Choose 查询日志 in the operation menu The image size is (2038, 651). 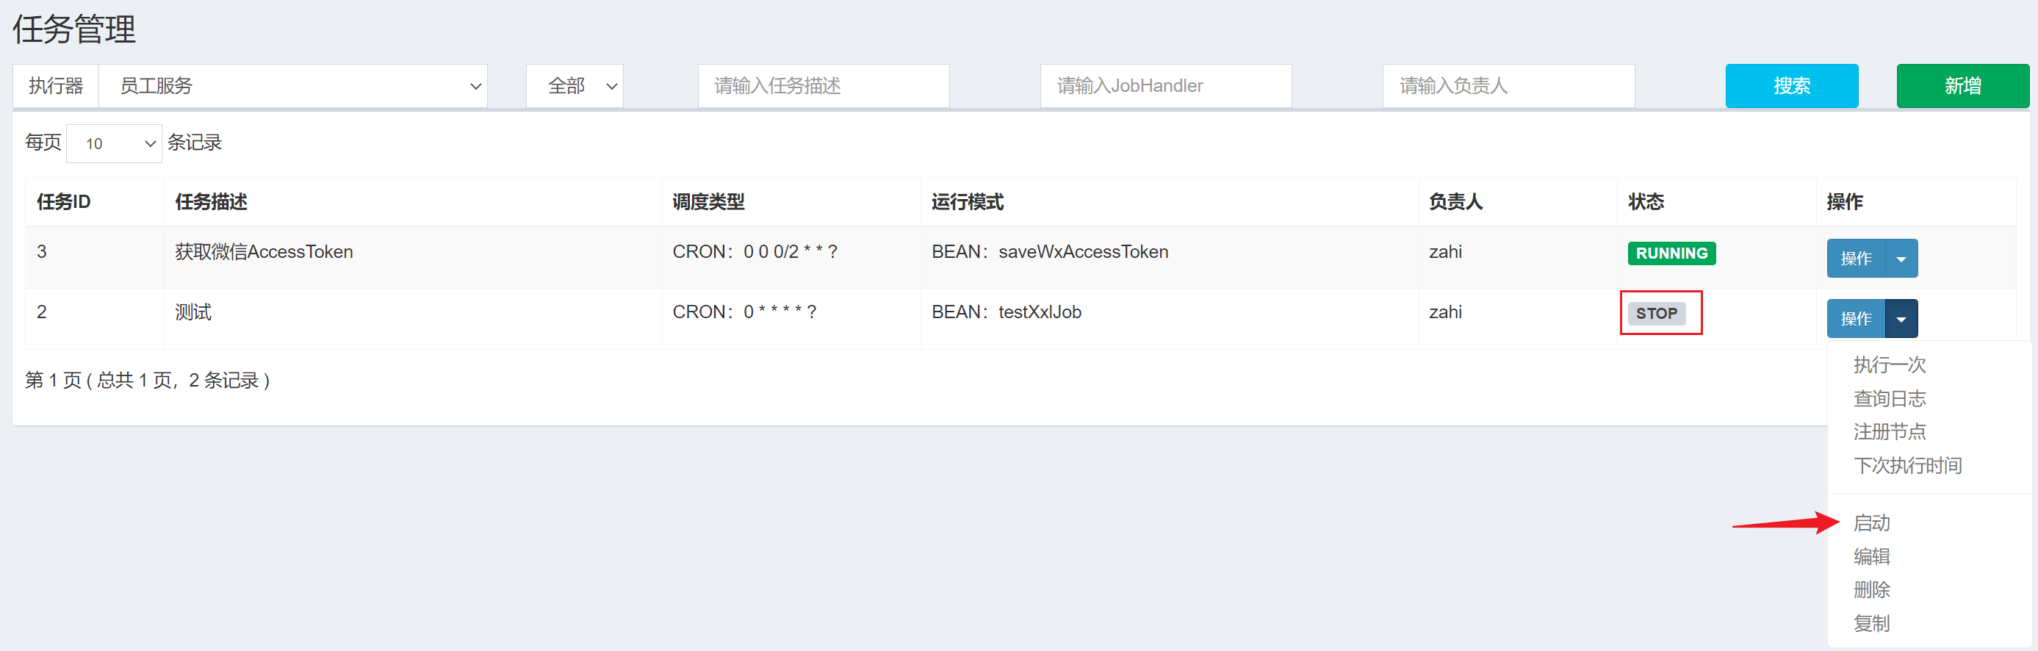tap(1890, 398)
